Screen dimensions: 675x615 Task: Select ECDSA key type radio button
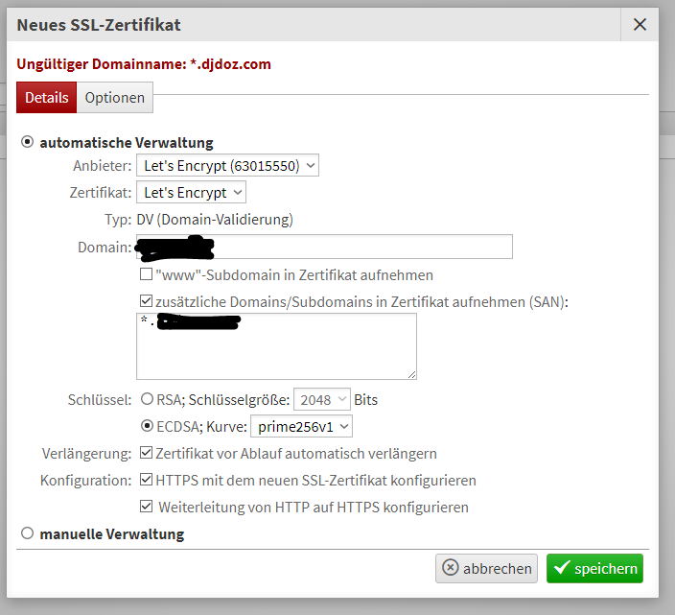147,426
